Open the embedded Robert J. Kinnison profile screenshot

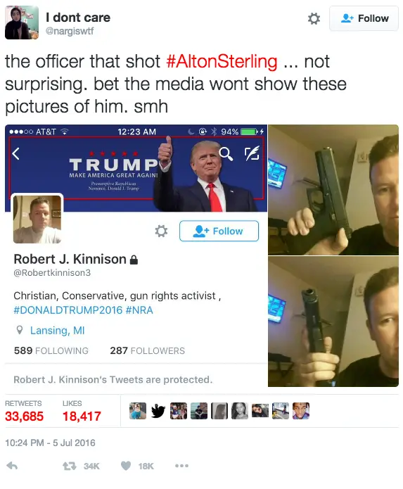coord(136,255)
